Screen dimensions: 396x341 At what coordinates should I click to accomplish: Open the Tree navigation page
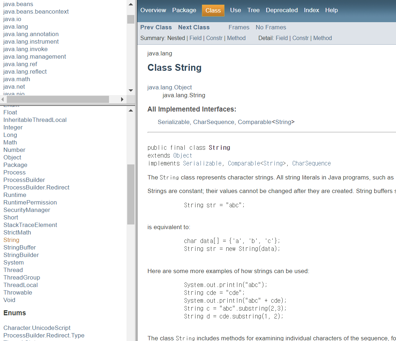(x=253, y=10)
